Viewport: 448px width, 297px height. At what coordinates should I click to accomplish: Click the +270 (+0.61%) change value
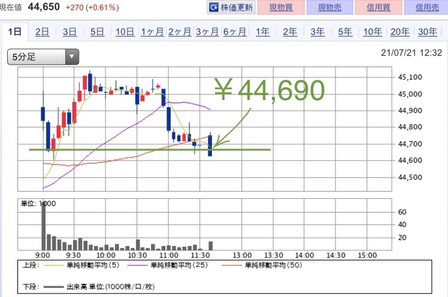click(92, 7)
